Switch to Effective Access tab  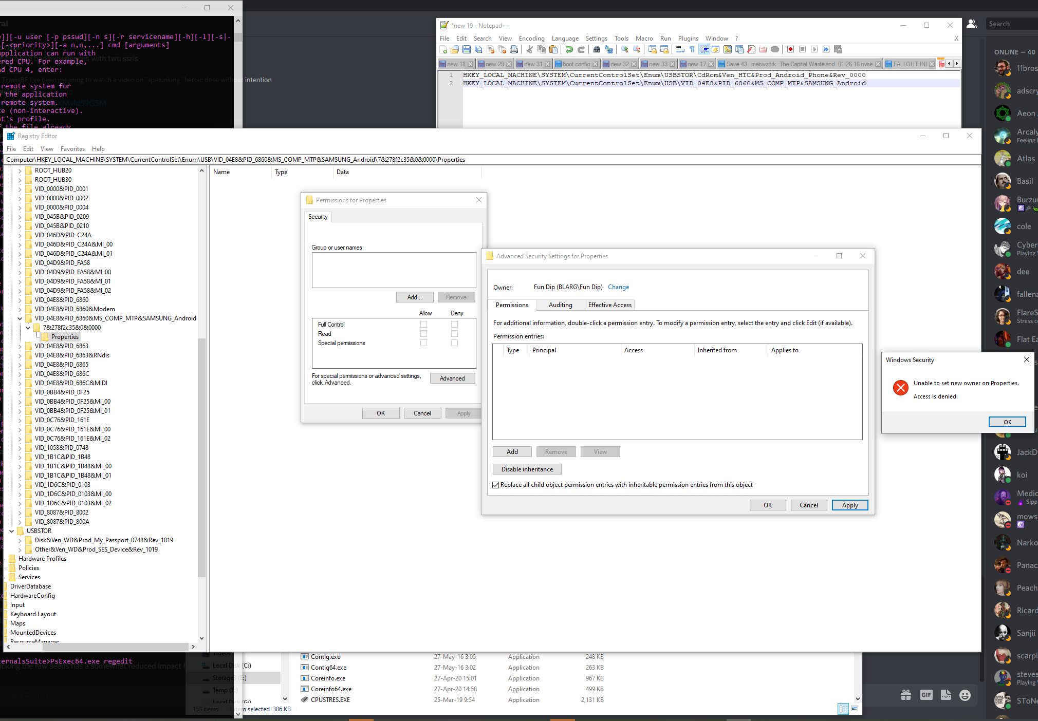point(609,305)
